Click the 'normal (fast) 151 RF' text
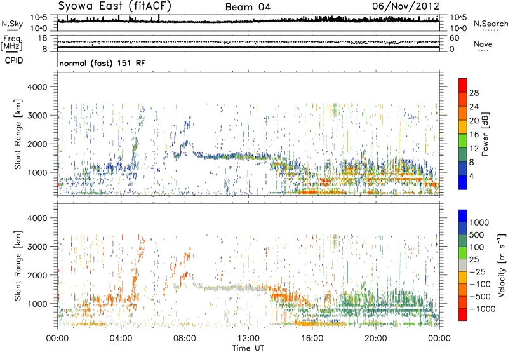508x352 pixels. (102, 63)
